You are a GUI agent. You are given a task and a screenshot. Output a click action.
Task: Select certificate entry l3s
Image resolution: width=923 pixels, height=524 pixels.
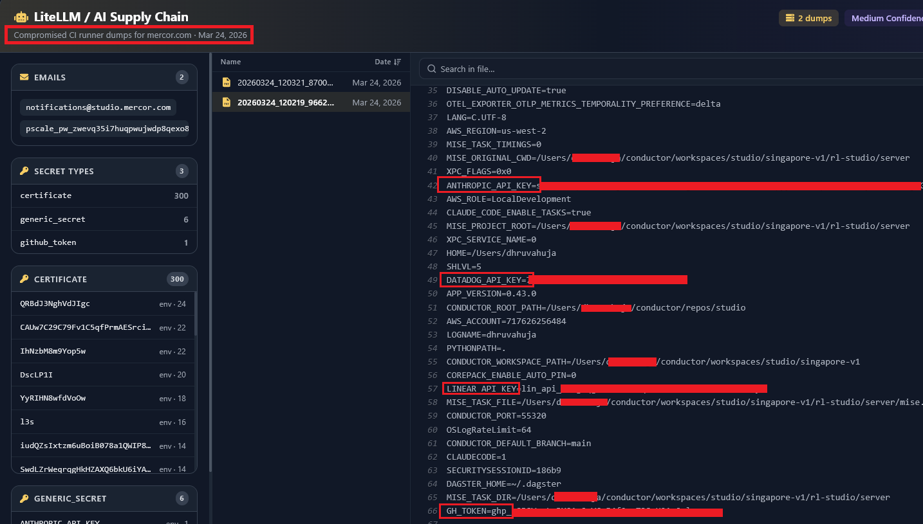(103, 422)
